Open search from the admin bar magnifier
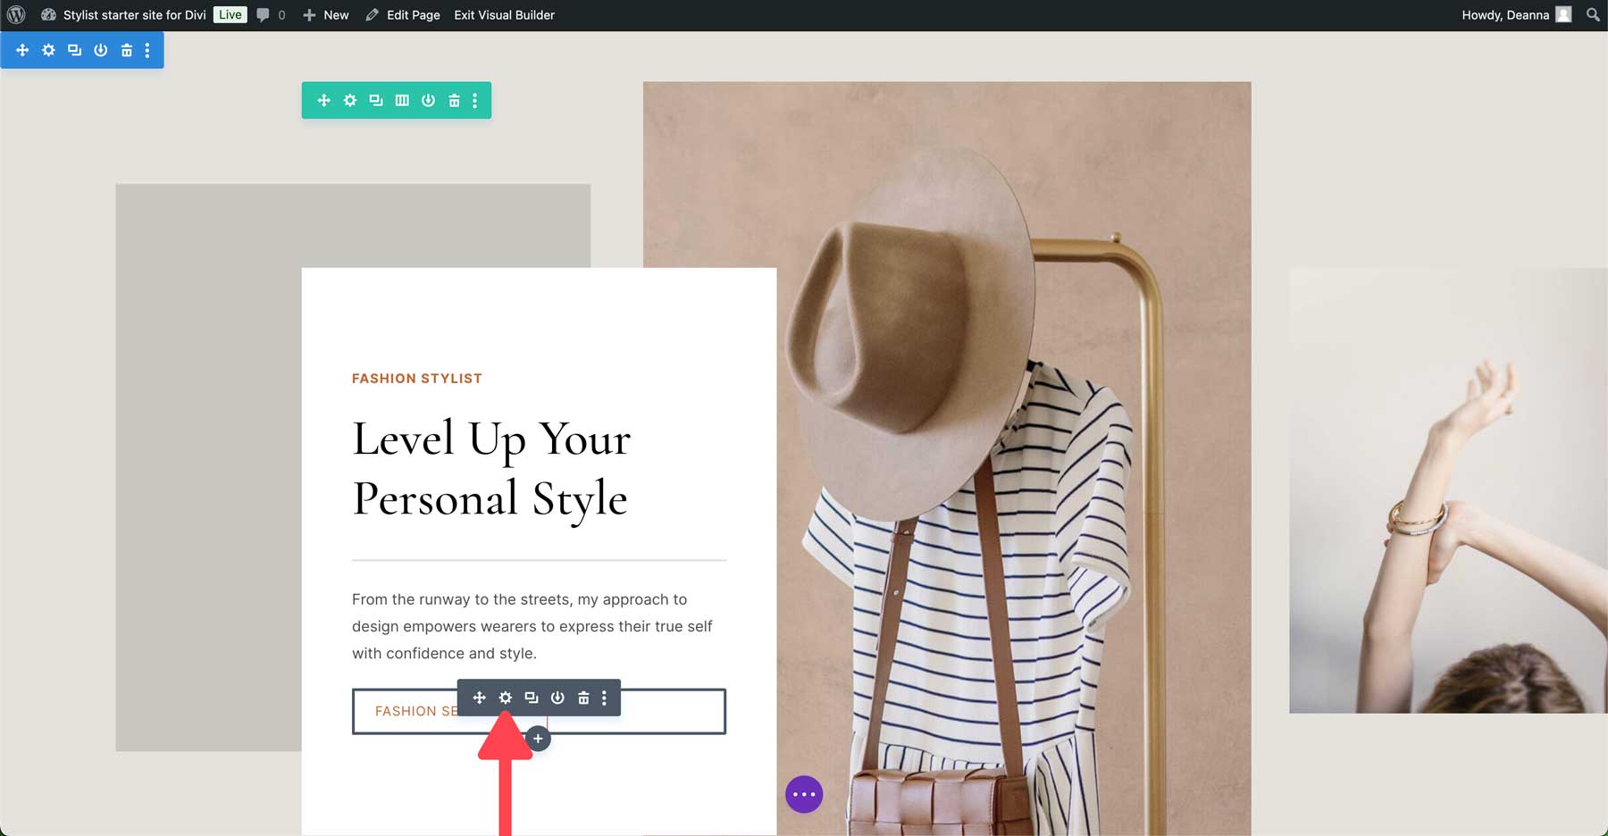 point(1592,14)
